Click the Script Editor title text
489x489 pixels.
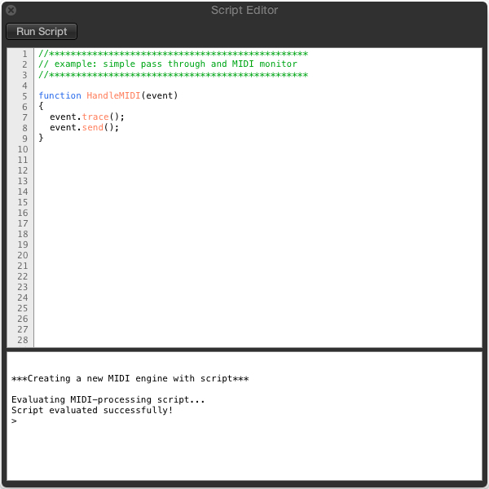tap(244, 11)
